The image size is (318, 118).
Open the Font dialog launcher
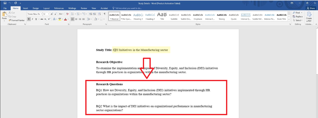[x=68, y=24]
